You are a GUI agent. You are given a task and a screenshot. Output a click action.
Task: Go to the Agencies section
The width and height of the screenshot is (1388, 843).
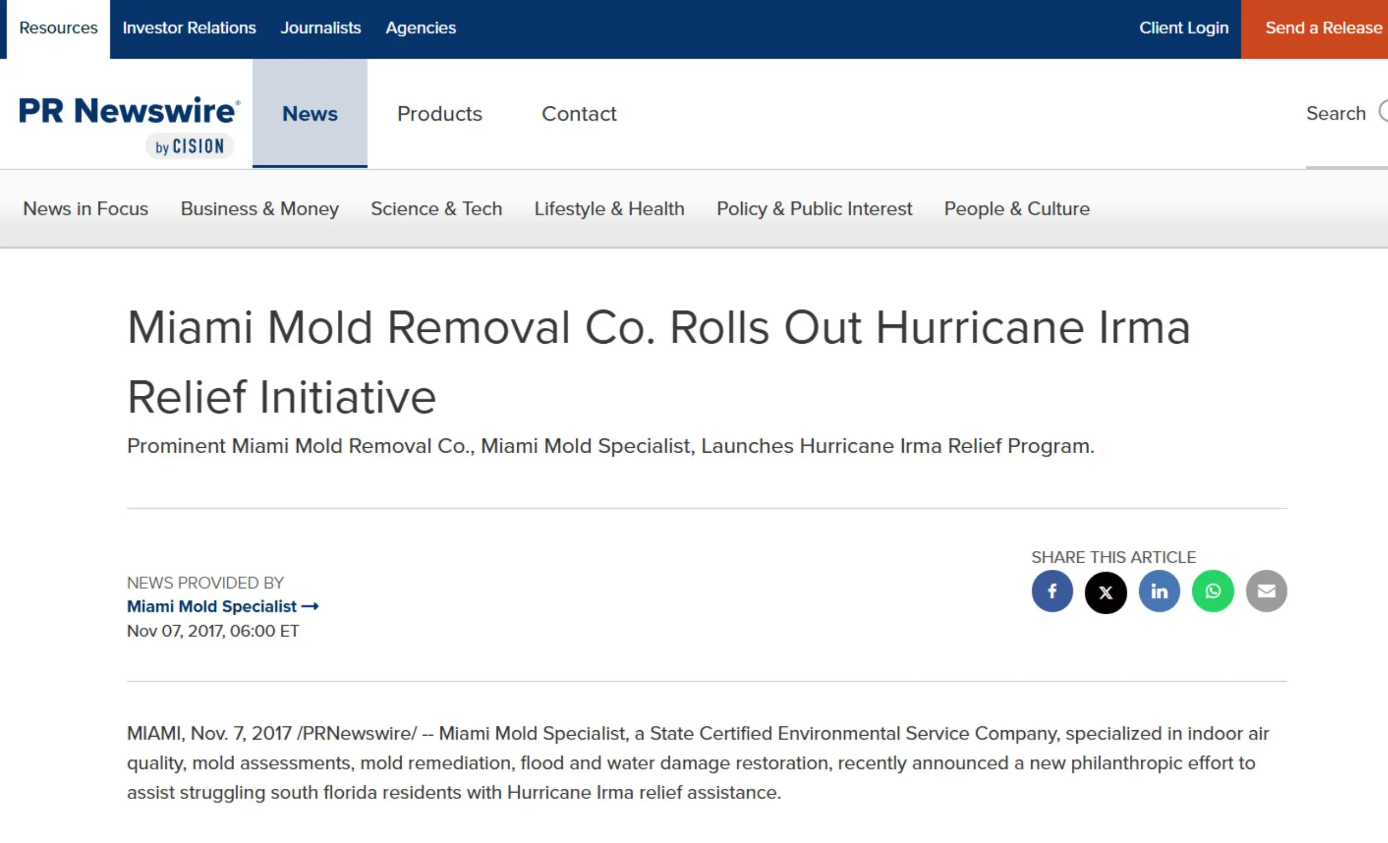(x=421, y=28)
